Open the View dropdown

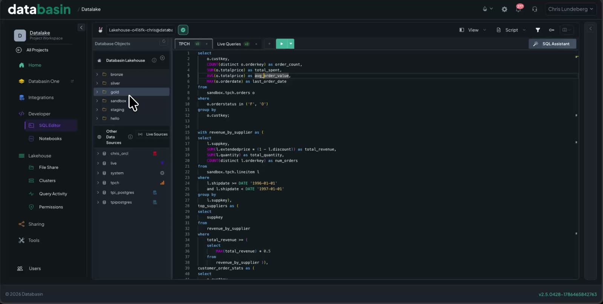(x=473, y=30)
